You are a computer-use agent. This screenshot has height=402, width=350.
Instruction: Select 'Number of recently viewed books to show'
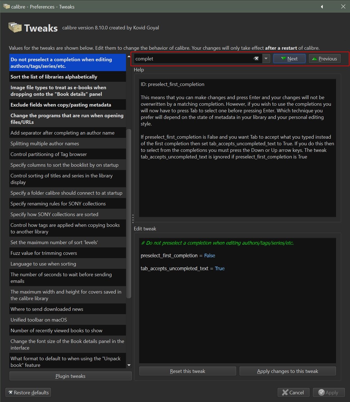[68, 331]
